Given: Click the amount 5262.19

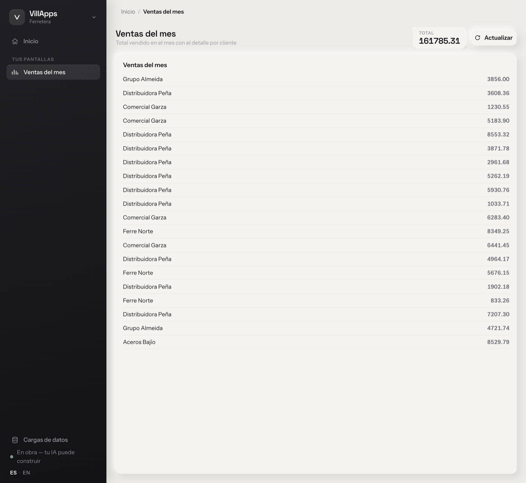Looking at the screenshot, I should point(498,176).
